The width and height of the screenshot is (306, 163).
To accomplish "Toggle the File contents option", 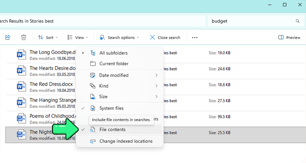I will click(120, 130).
